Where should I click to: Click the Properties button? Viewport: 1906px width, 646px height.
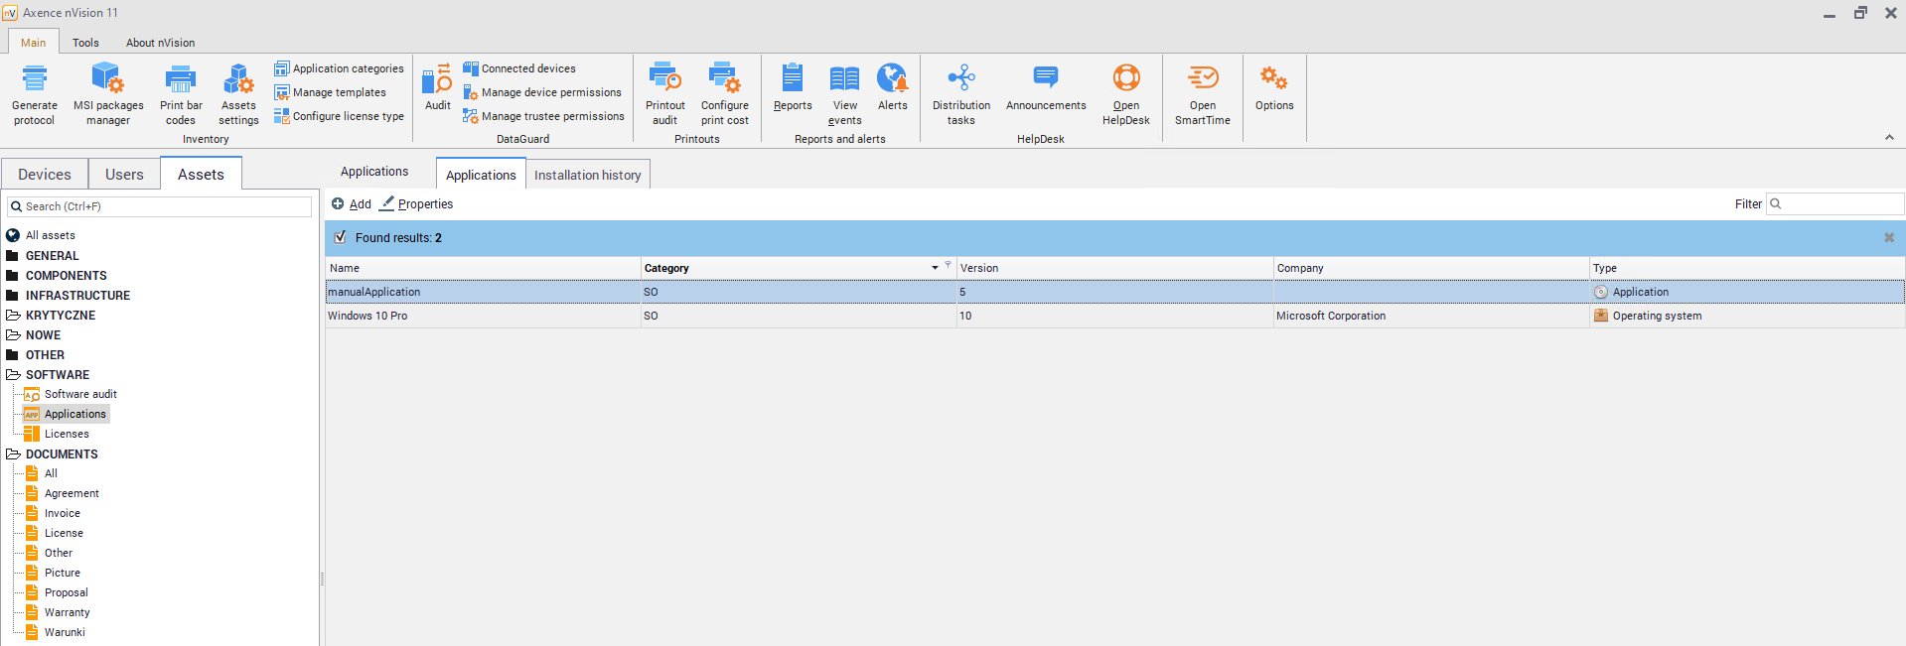click(417, 204)
